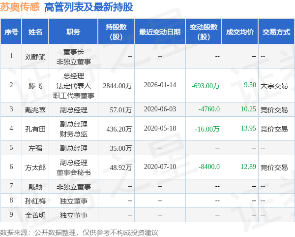
Task: Click change amount -8400.0
Action: click(209, 167)
